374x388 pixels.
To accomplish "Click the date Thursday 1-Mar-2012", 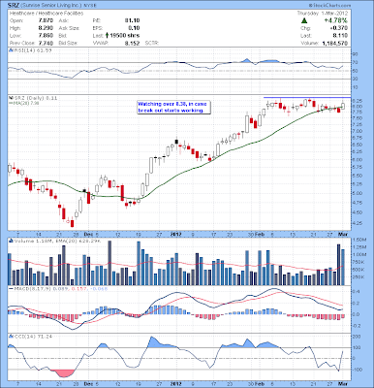I will pos(323,14).
